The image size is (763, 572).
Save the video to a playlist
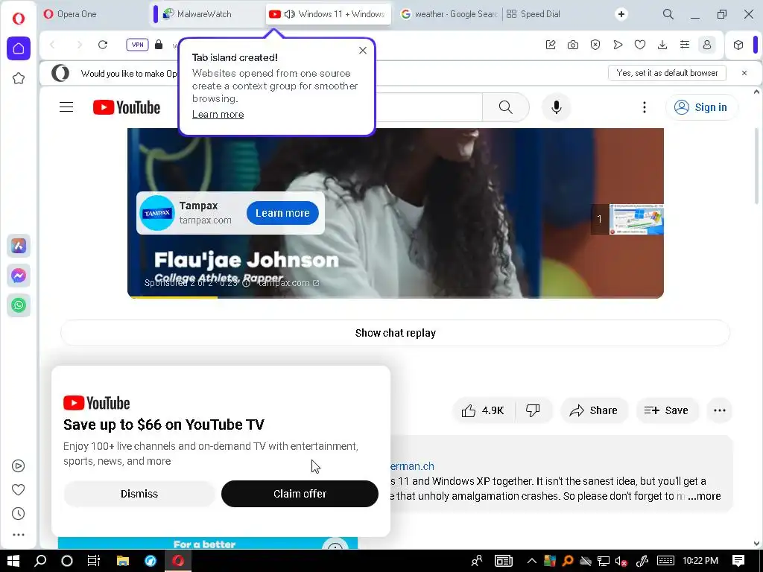click(666, 410)
